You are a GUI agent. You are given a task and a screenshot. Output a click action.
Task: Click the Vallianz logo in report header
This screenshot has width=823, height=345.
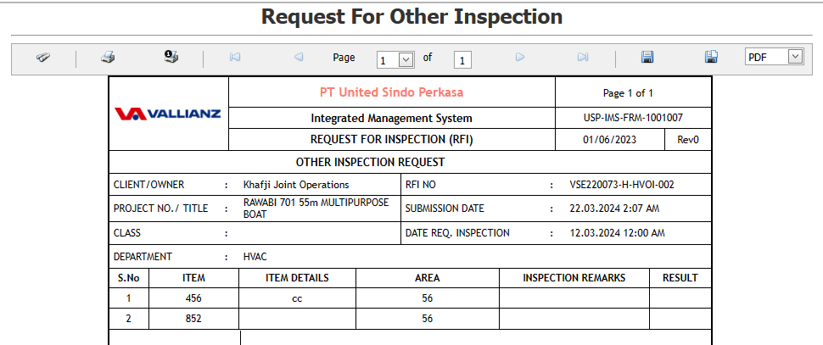[x=168, y=114]
